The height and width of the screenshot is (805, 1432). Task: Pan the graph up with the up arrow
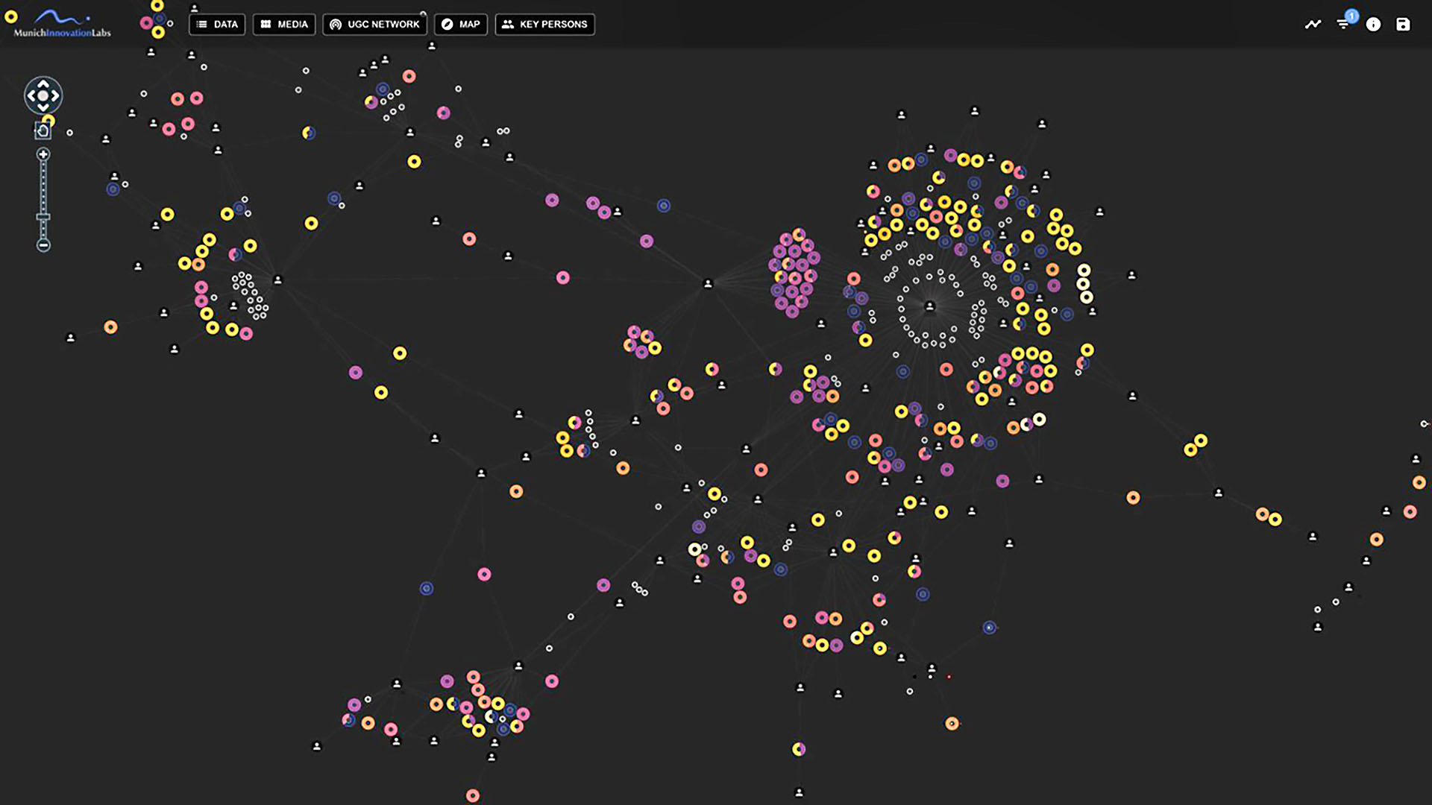click(x=43, y=83)
